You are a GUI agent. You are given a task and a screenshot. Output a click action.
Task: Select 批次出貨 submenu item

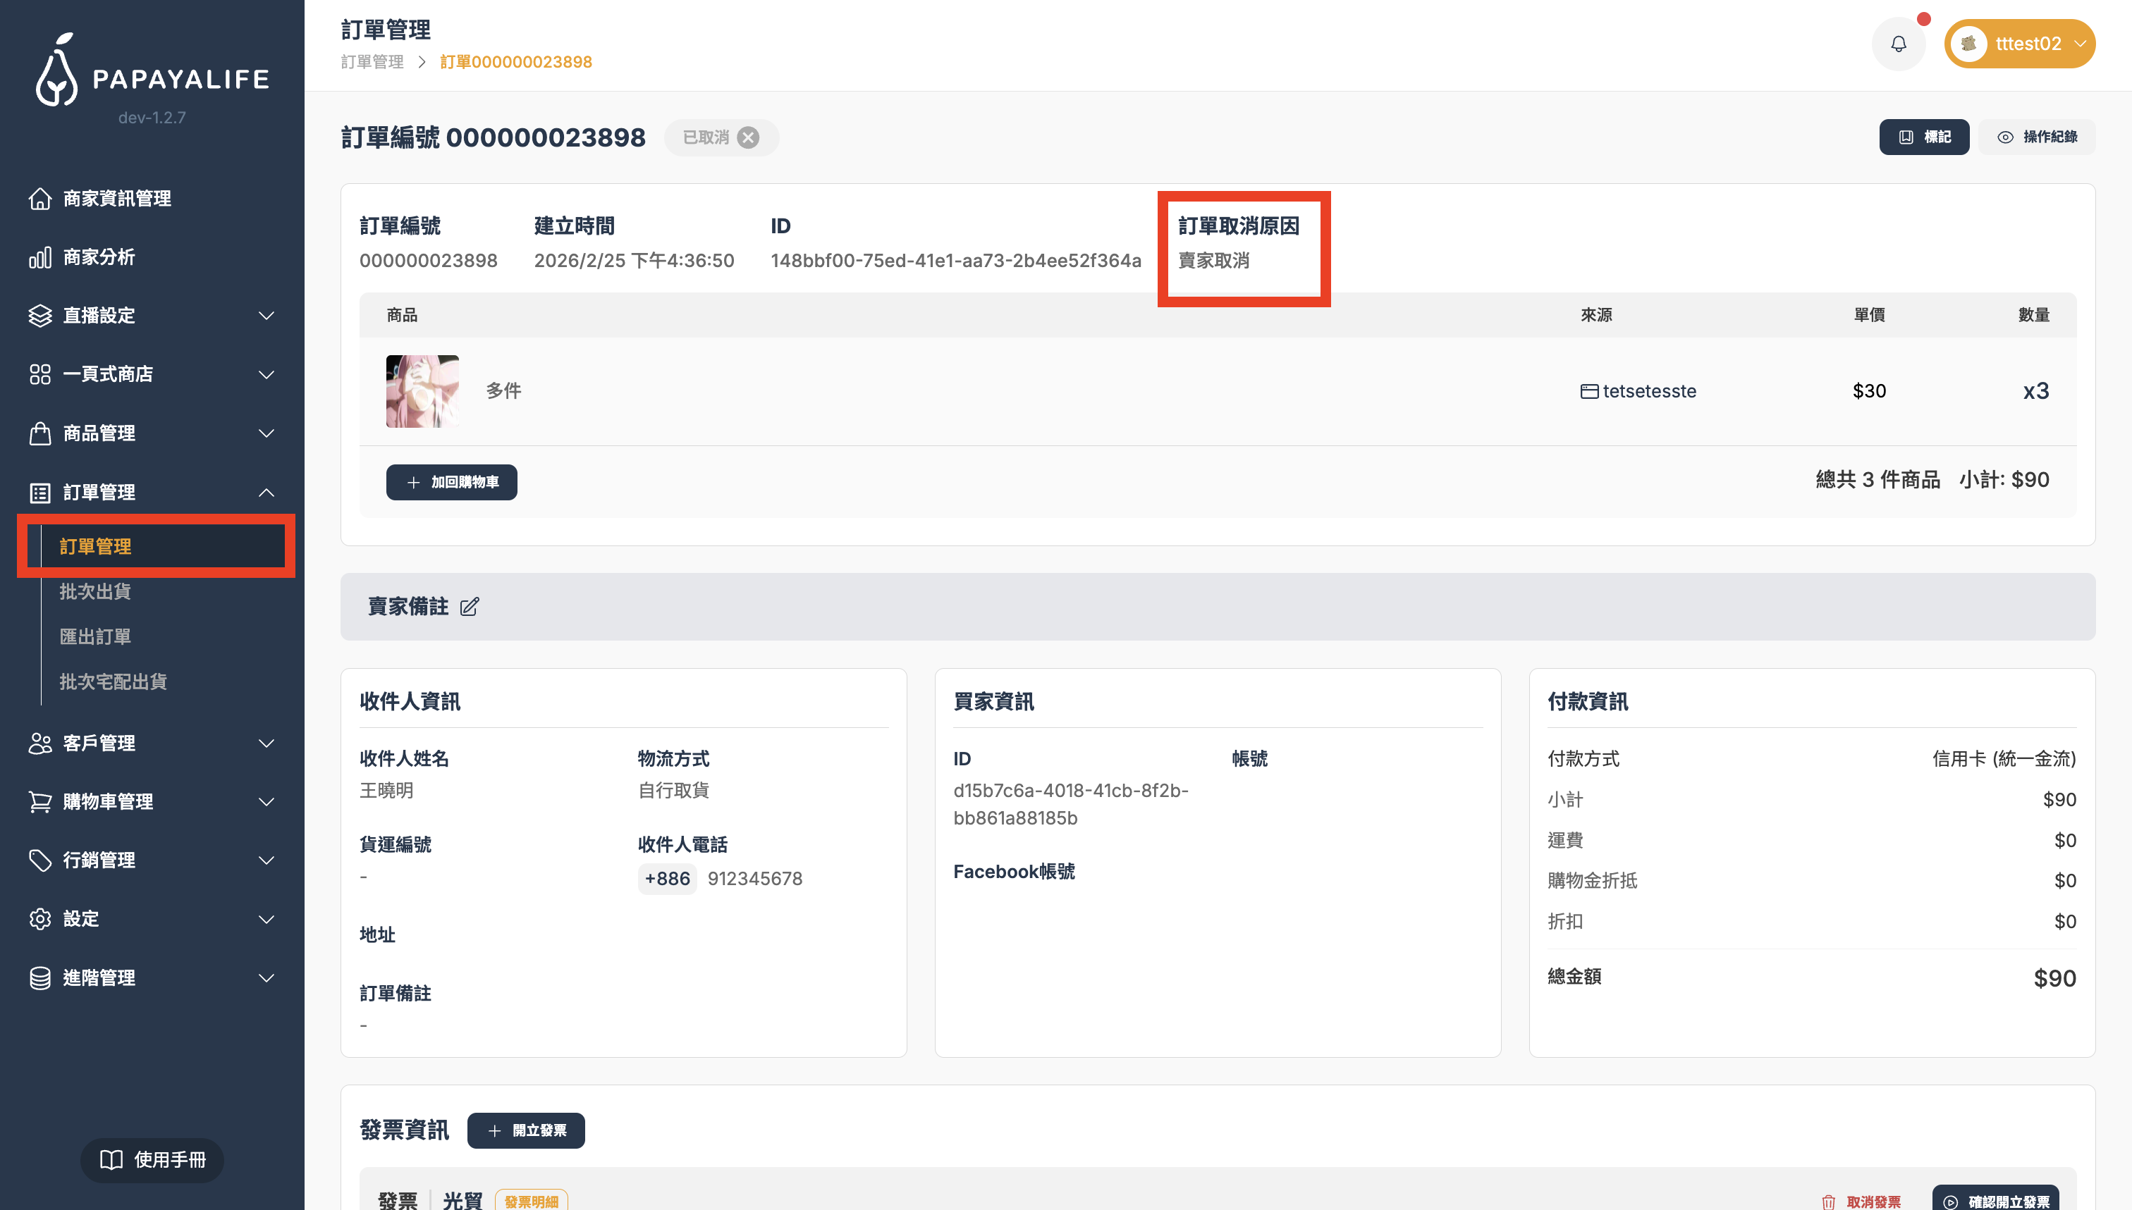point(94,592)
